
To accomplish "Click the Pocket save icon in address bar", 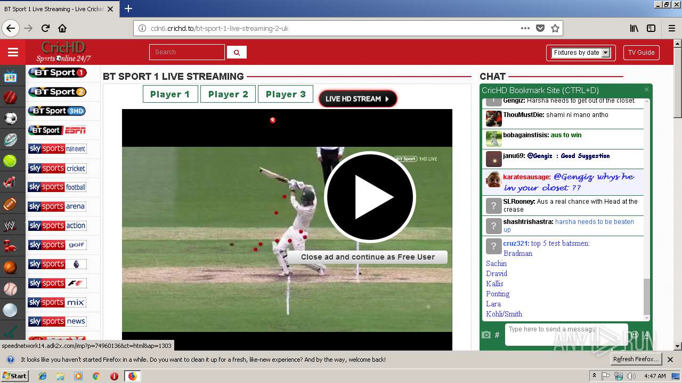I will 540,28.
